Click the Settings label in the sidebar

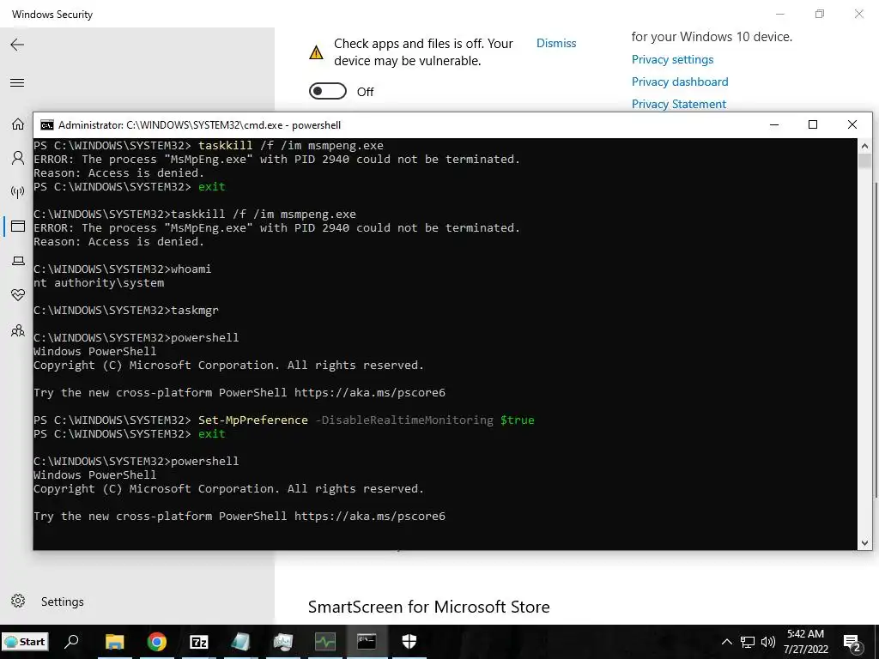[62, 602]
